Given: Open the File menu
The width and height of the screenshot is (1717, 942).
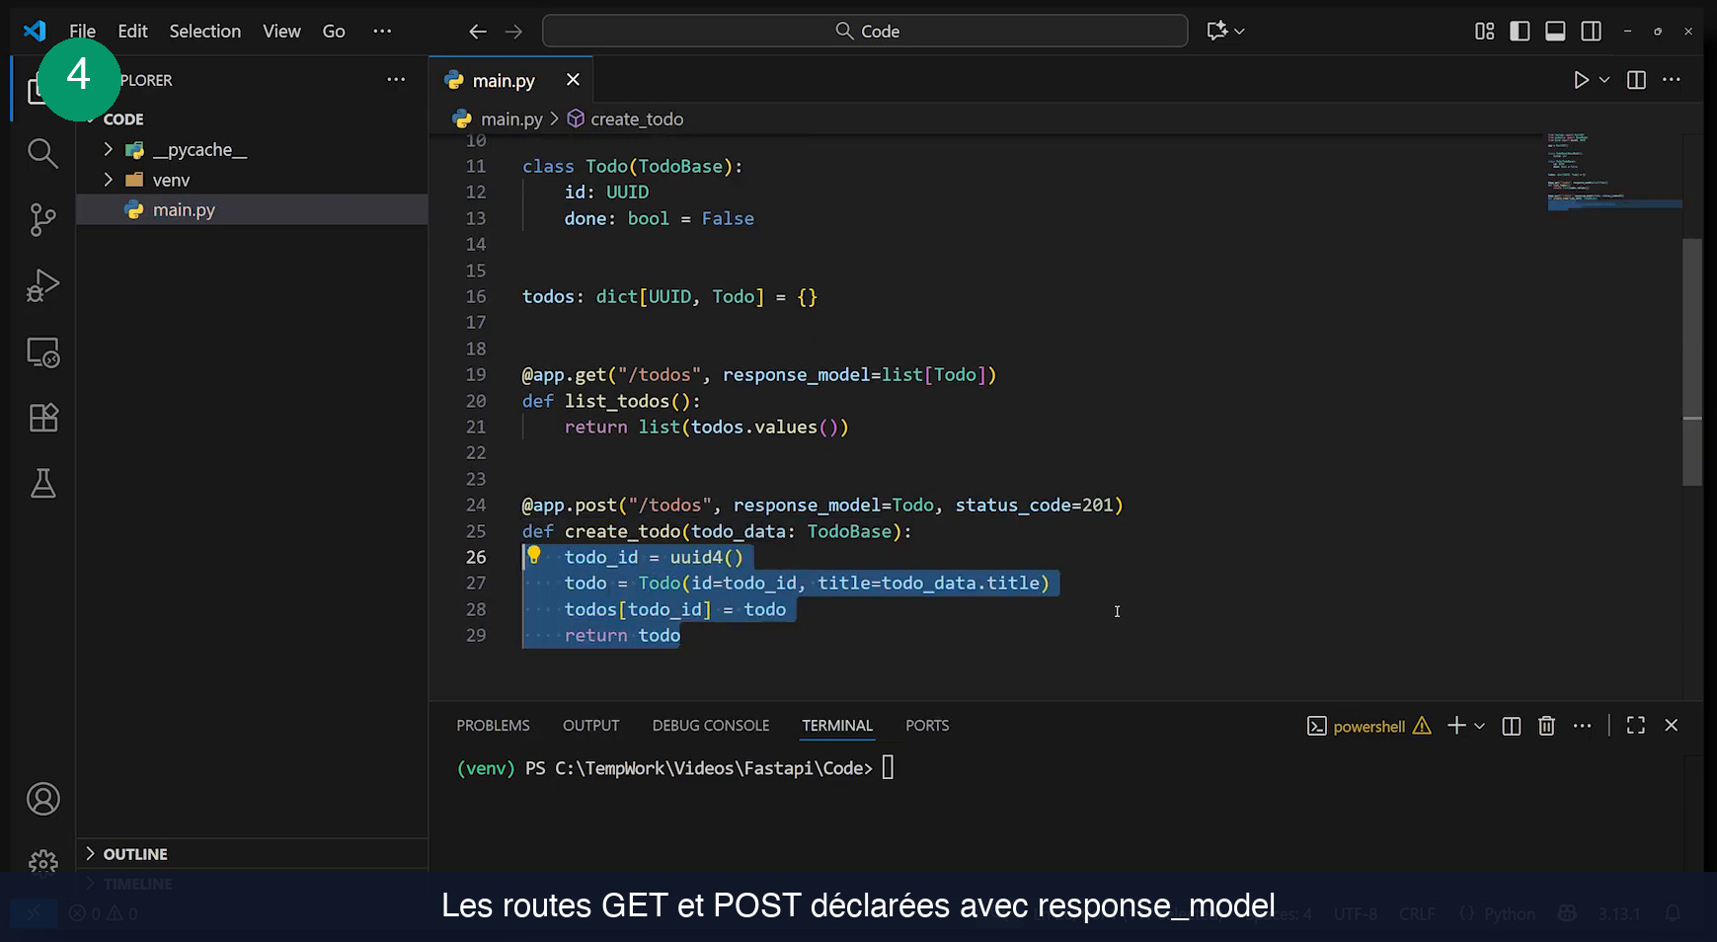Looking at the screenshot, I should (82, 32).
